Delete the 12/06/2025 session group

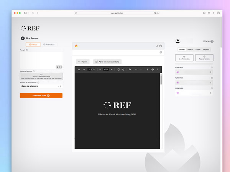212,88
